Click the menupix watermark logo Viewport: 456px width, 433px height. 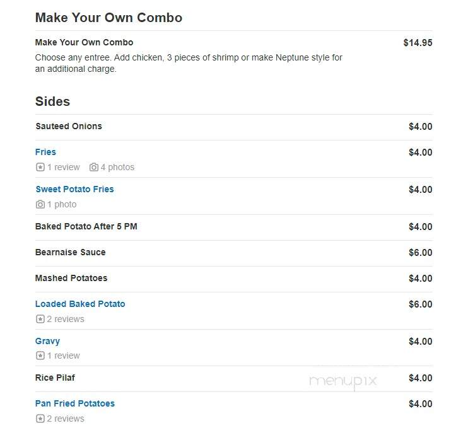click(x=343, y=382)
